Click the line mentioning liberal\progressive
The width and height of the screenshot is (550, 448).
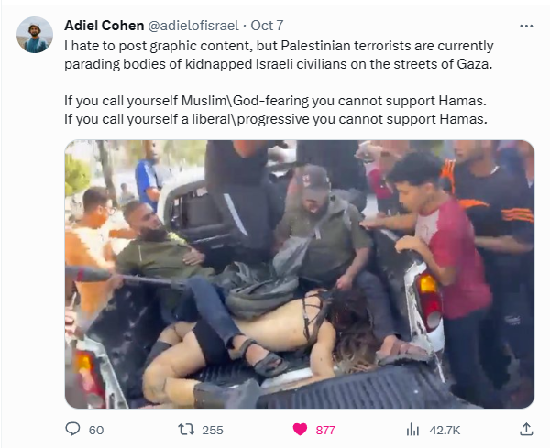(276, 119)
